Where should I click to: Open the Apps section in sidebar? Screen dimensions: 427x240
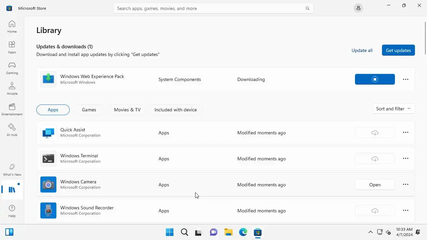[x=12, y=47]
